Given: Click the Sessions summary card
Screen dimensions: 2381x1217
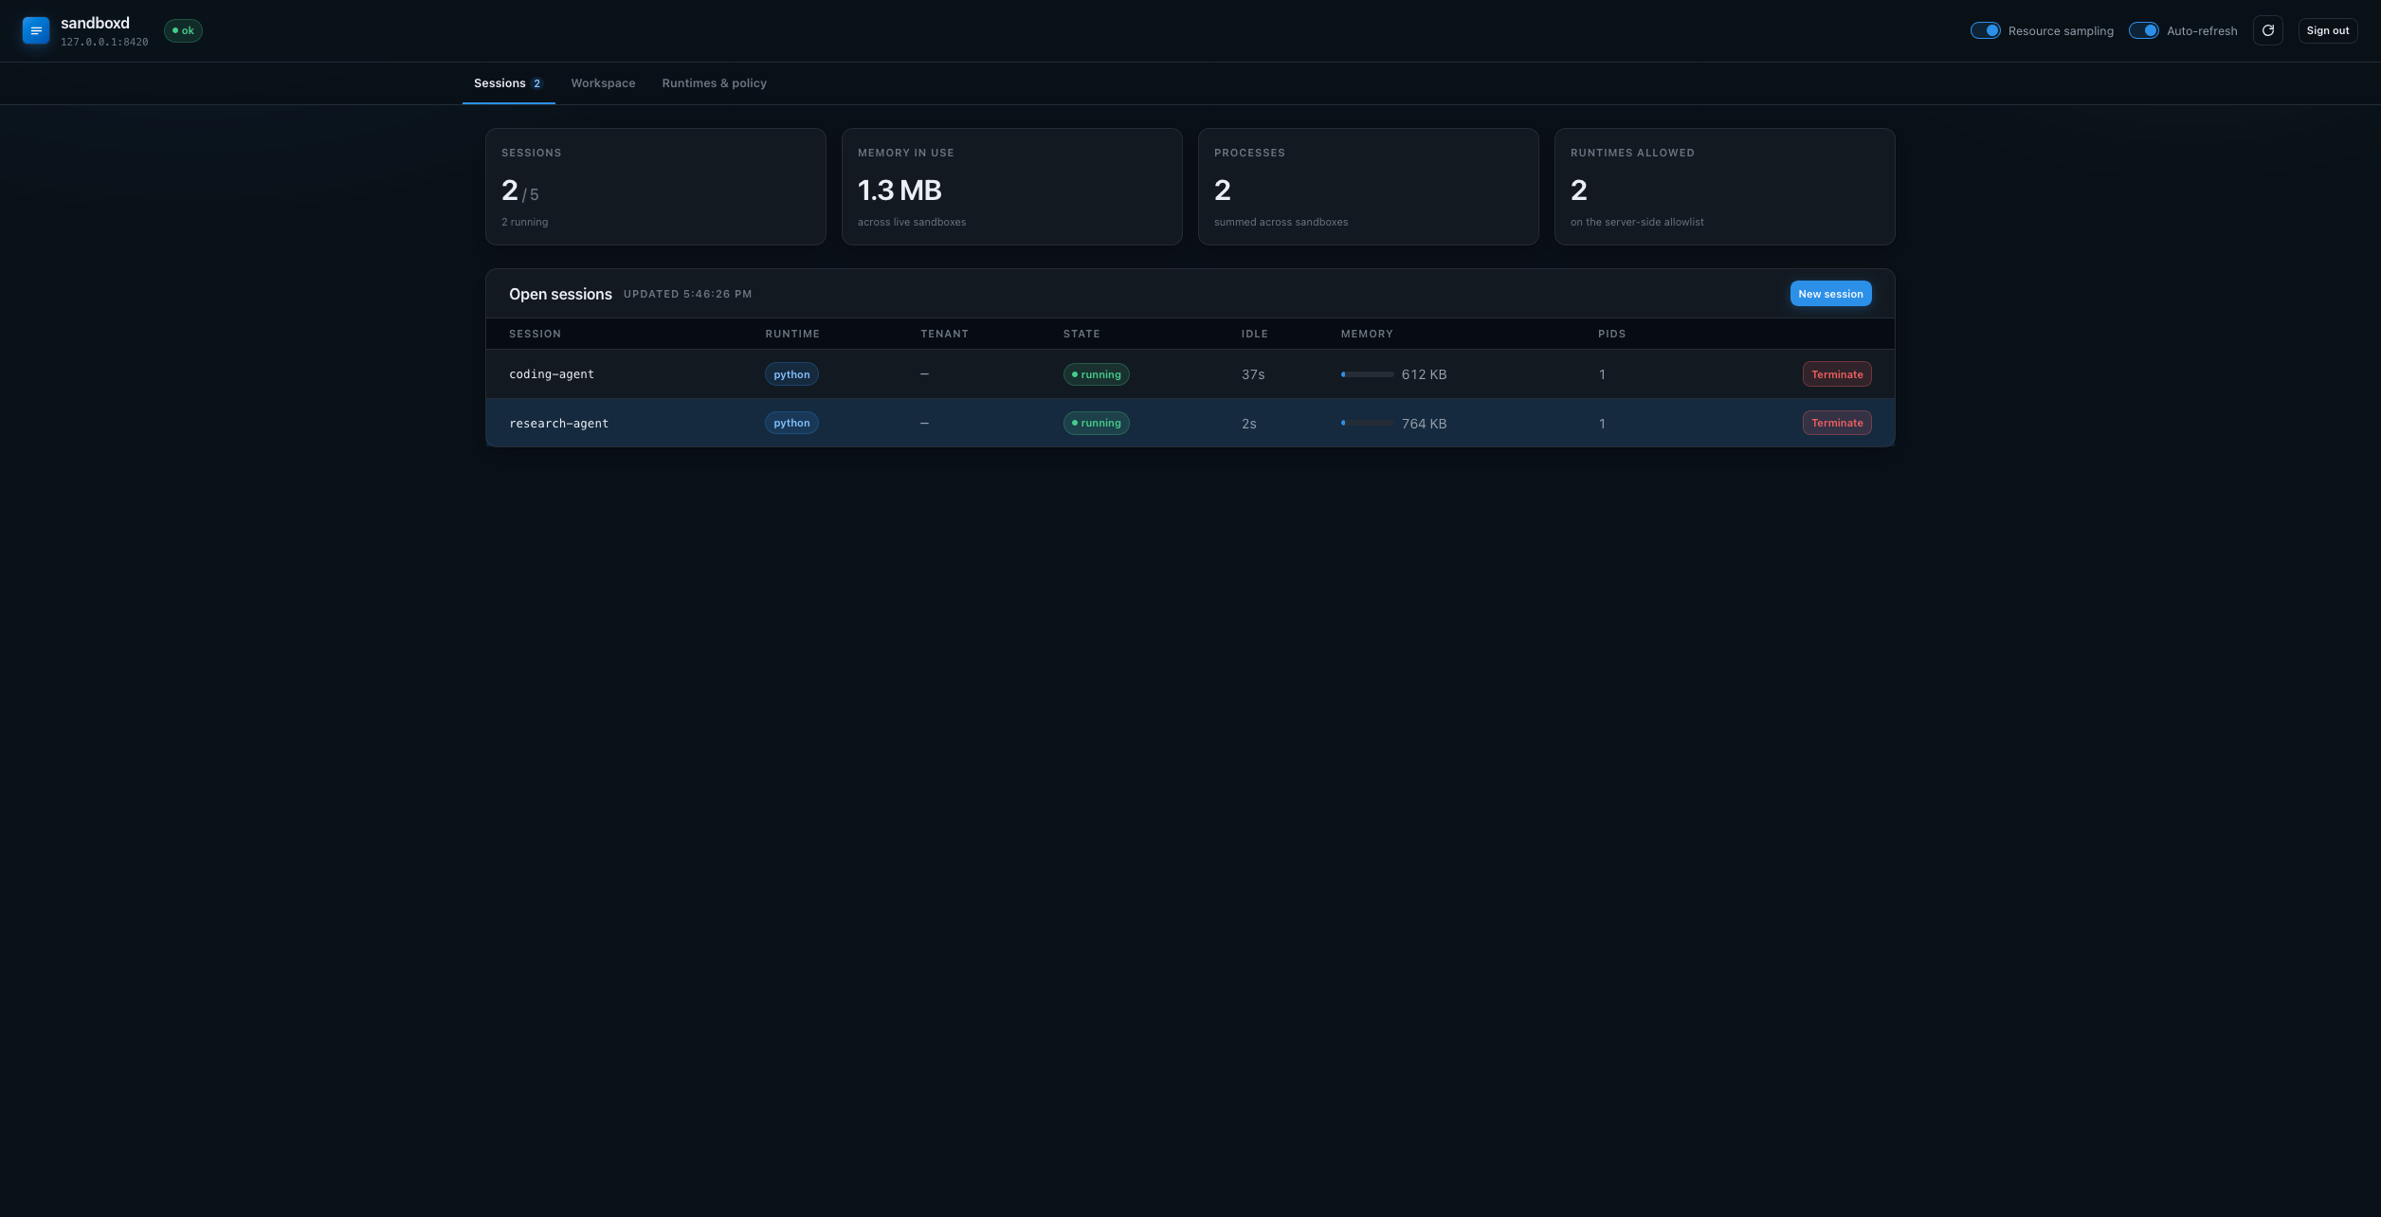Looking at the screenshot, I should click(x=656, y=187).
